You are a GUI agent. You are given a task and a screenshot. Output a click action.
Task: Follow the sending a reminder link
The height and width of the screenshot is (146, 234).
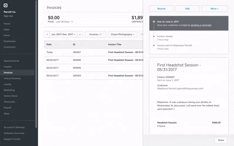201,25
